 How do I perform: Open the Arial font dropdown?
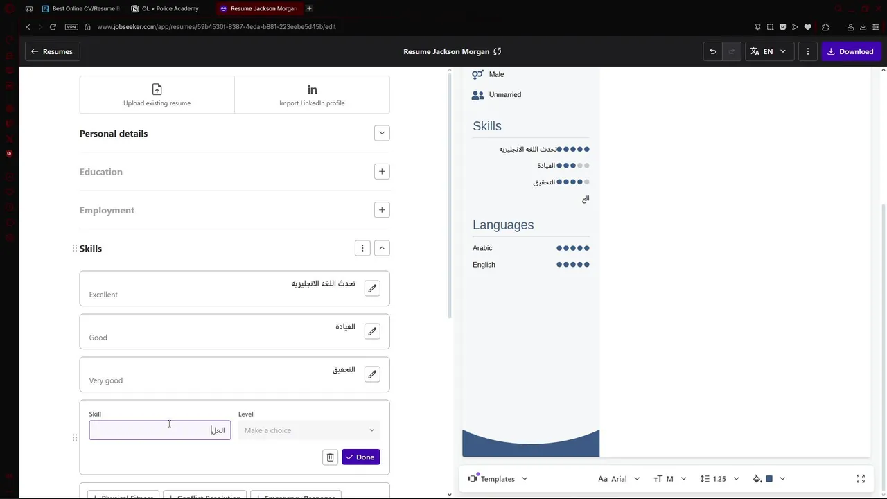[619, 479]
